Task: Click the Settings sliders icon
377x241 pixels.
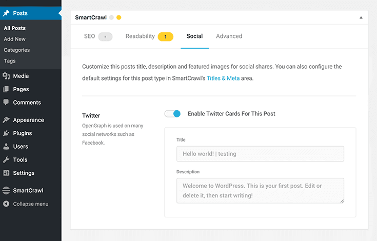Action: tap(6, 173)
